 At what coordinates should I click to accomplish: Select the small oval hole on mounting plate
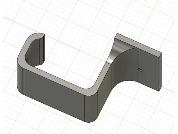pyautogui.click(x=141, y=70)
